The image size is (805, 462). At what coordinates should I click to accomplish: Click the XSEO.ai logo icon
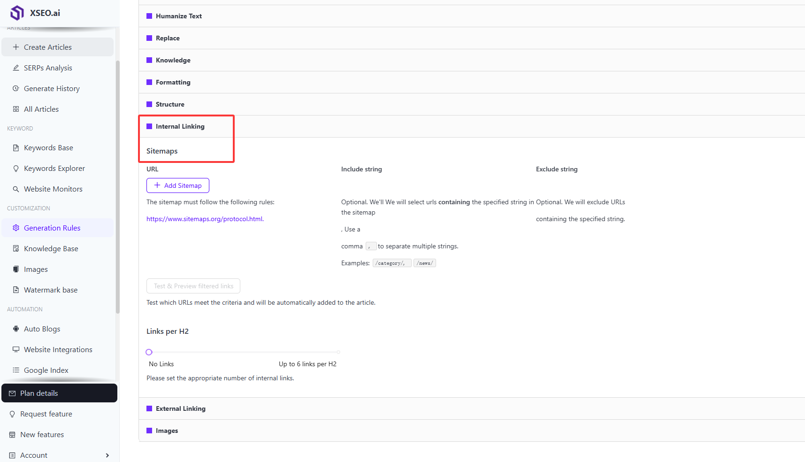click(17, 13)
